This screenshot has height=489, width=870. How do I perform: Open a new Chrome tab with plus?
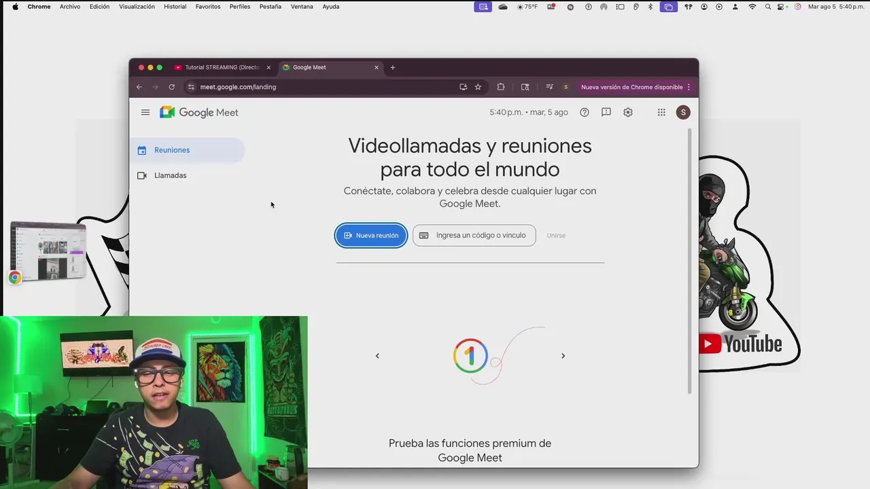pyautogui.click(x=393, y=67)
